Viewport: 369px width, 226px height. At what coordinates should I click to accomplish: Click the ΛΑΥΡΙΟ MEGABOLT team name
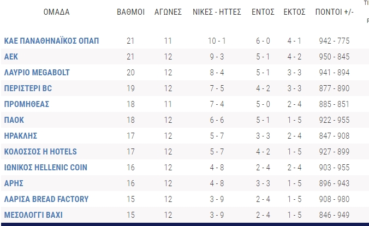coord(37,72)
